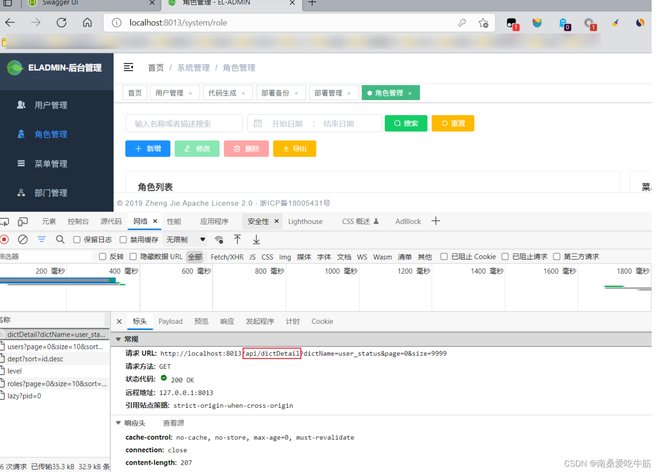Enable 保留日志 checkbox

pyautogui.click(x=77, y=240)
